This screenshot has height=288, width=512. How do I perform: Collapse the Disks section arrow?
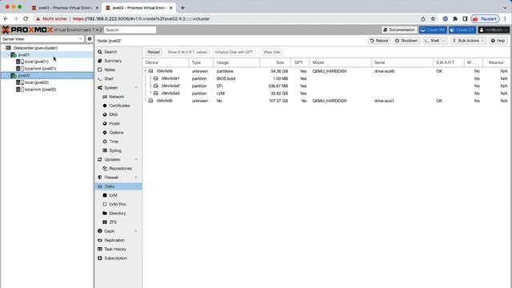pyautogui.click(x=136, y=186)
